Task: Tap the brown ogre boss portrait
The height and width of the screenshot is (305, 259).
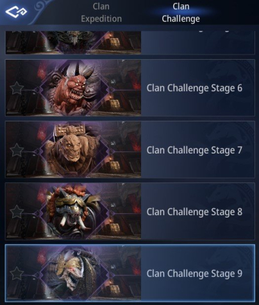Action: point(74,150)
